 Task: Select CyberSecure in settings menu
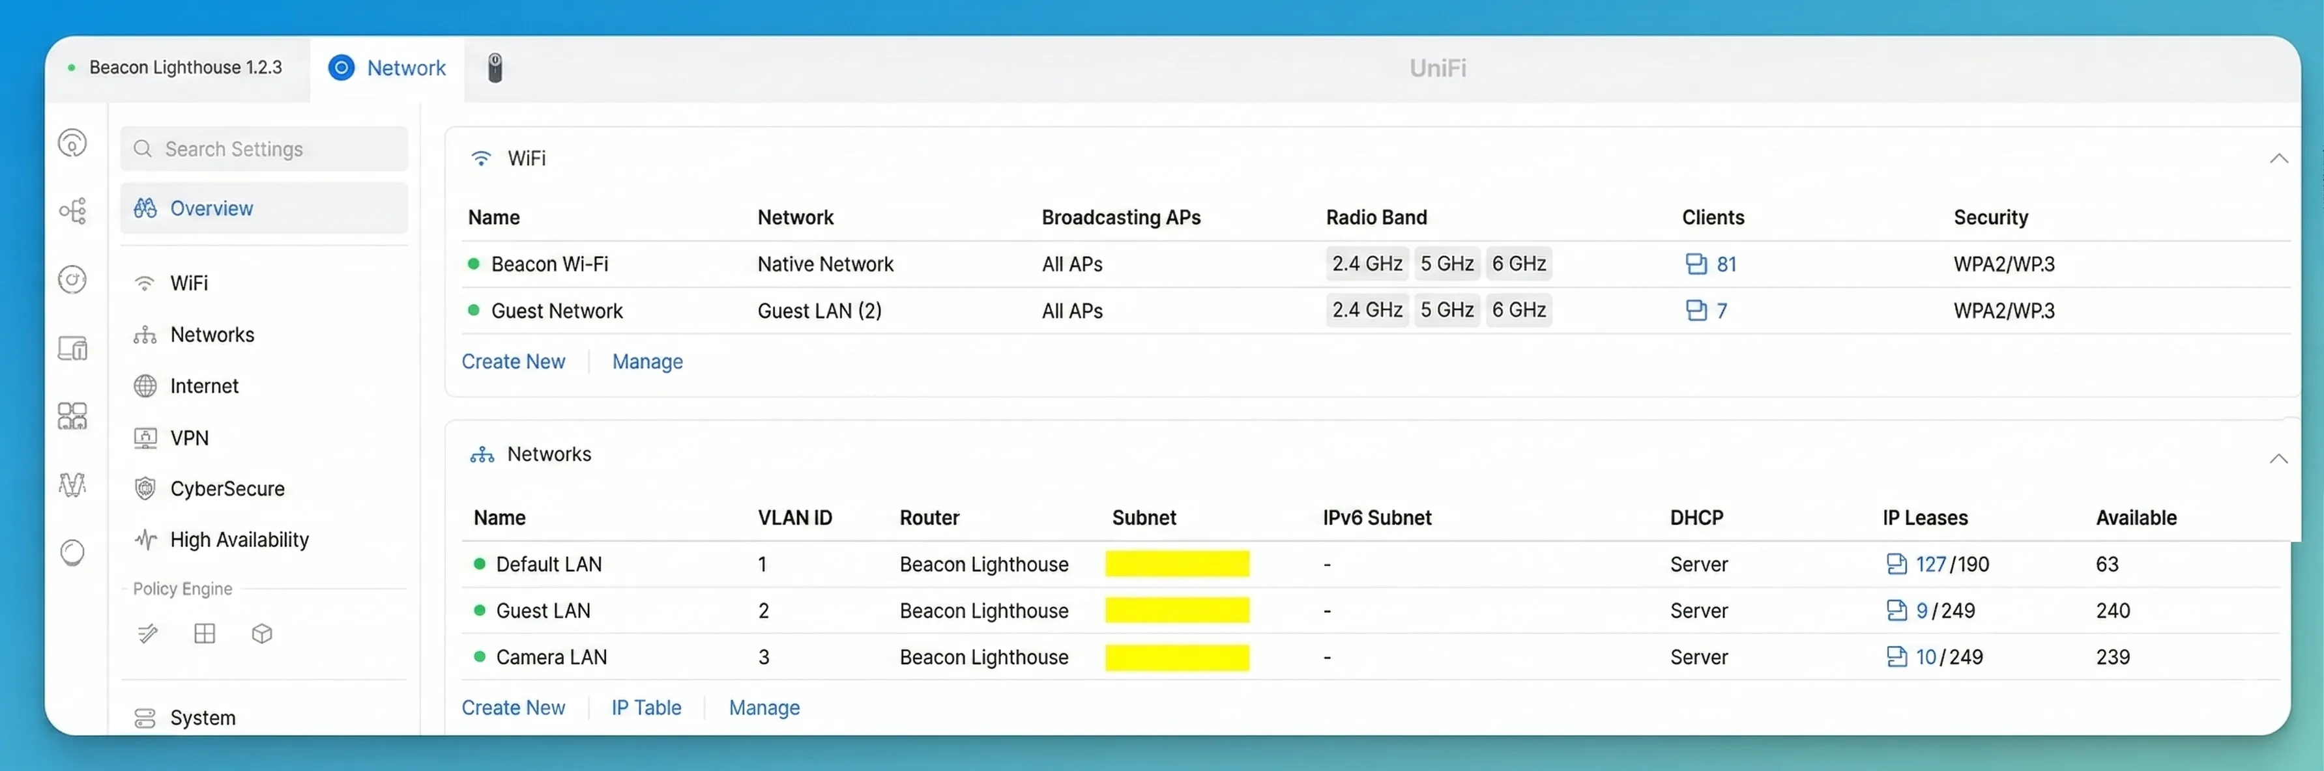pyautogui.click(x=226, y=489)
